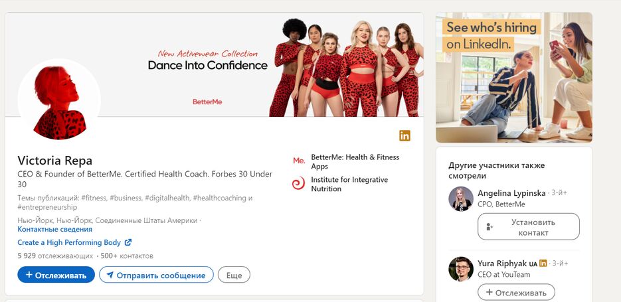Viewport: 621px width, 302px height.
Task: Click the gold LinkedIn premium badge icon
Action: tap(404, 136)
